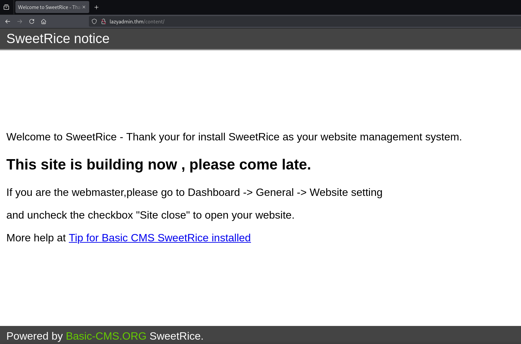This screenshot has width=521, height=344.
Task: Click the 'SweetRice notice' page header
Action: pyautogui.click(x=58, y=39)
